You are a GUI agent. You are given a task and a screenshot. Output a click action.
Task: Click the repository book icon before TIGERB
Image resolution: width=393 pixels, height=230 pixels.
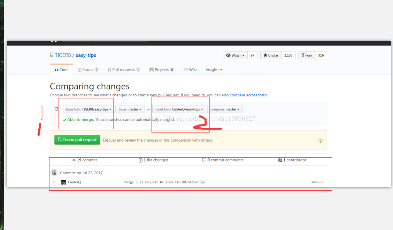[x=52, y=55]
